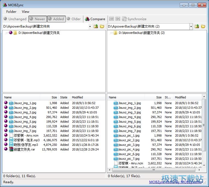Sort left list by Size column
209x187 pixels.
[49, 97]
